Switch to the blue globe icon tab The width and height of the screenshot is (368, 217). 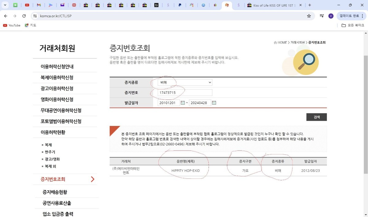(203, 5)
